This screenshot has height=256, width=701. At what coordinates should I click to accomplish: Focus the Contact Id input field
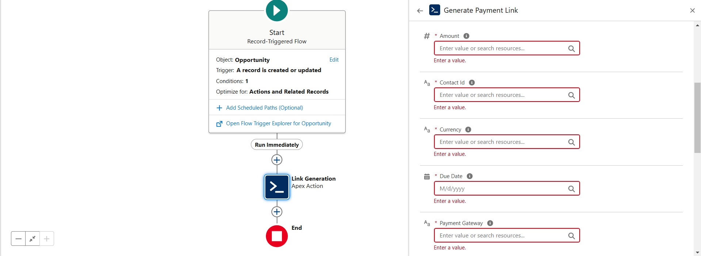507,95
